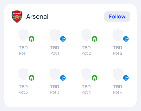141x111 pixels.
Task: Select the placeholder shield for Pot 4 away opponent
Action: [118, 74]
